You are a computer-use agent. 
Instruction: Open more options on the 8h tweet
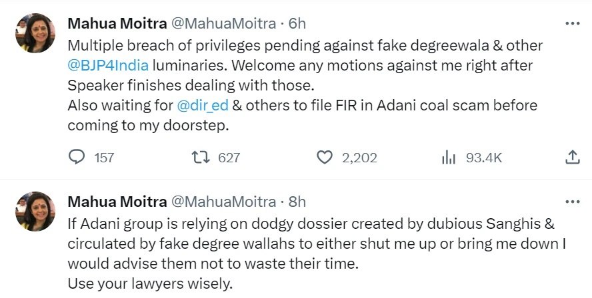(572, 202)
